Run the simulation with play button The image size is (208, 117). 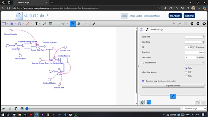[3, 109]
